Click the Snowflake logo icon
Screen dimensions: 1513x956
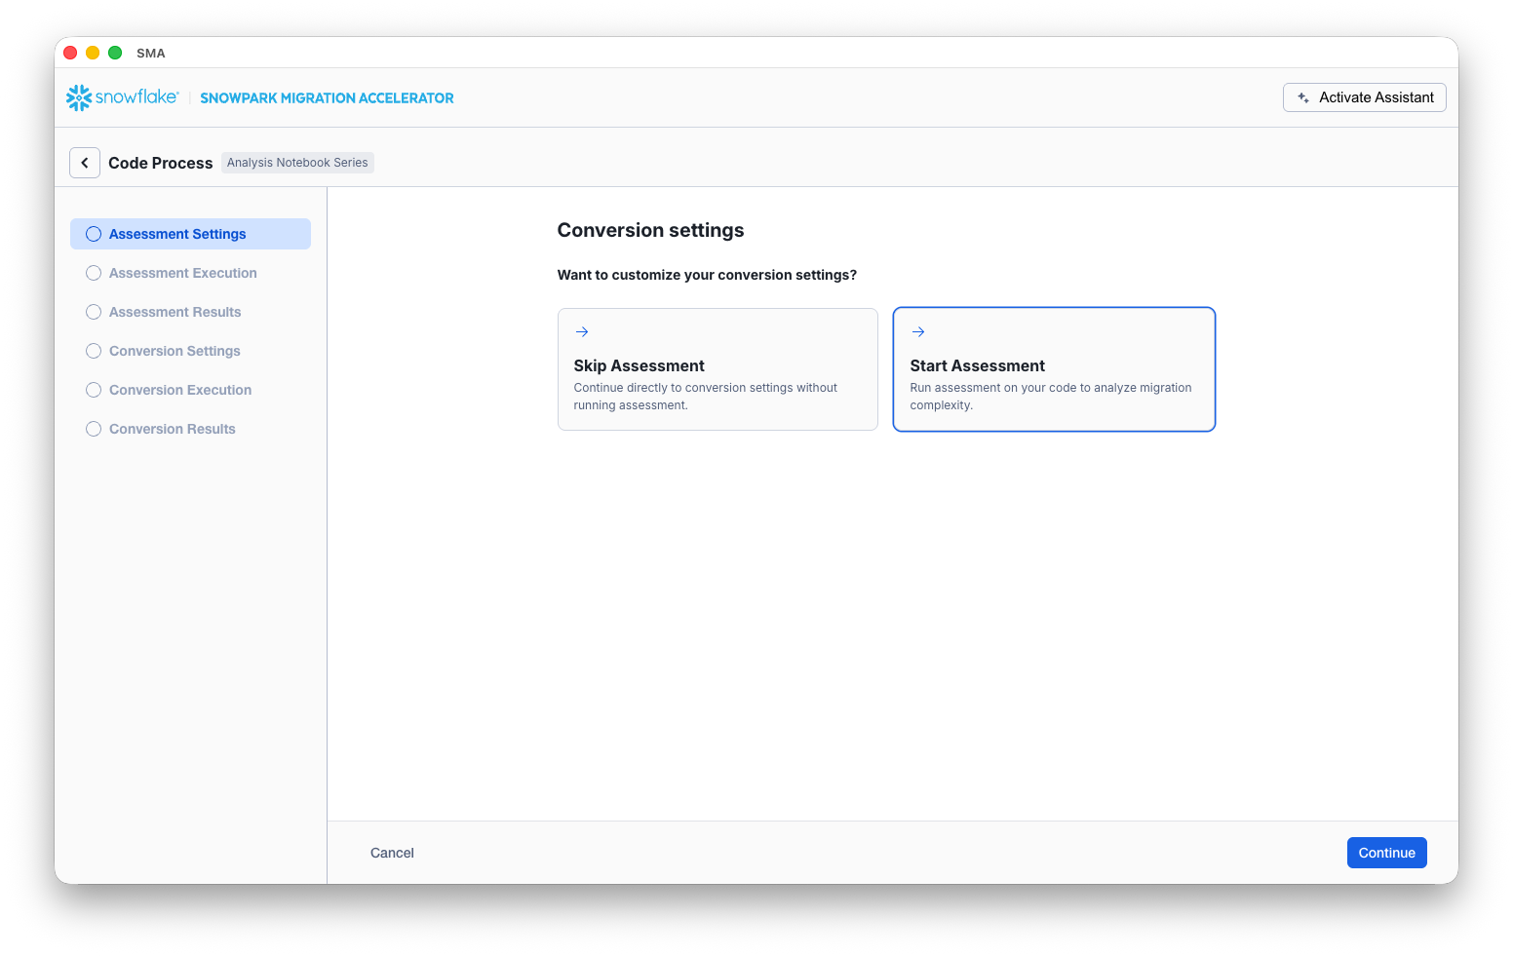pos(79,97)
